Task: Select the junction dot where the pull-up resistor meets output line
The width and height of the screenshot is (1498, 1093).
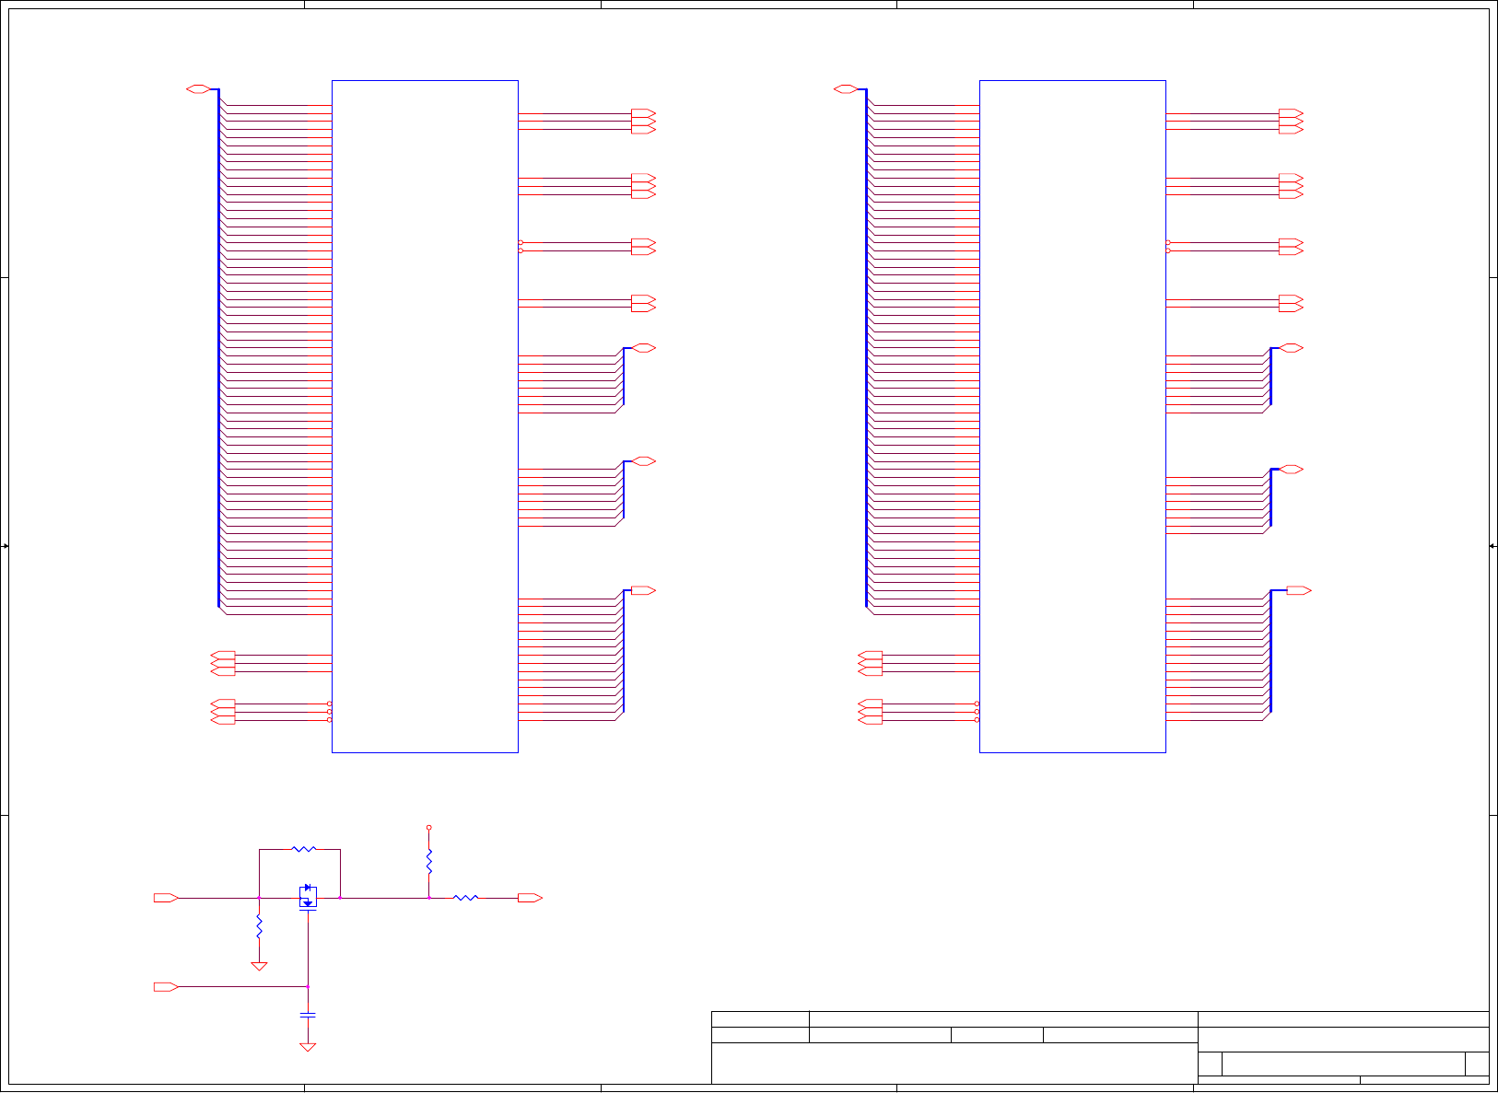Action: 428,898
